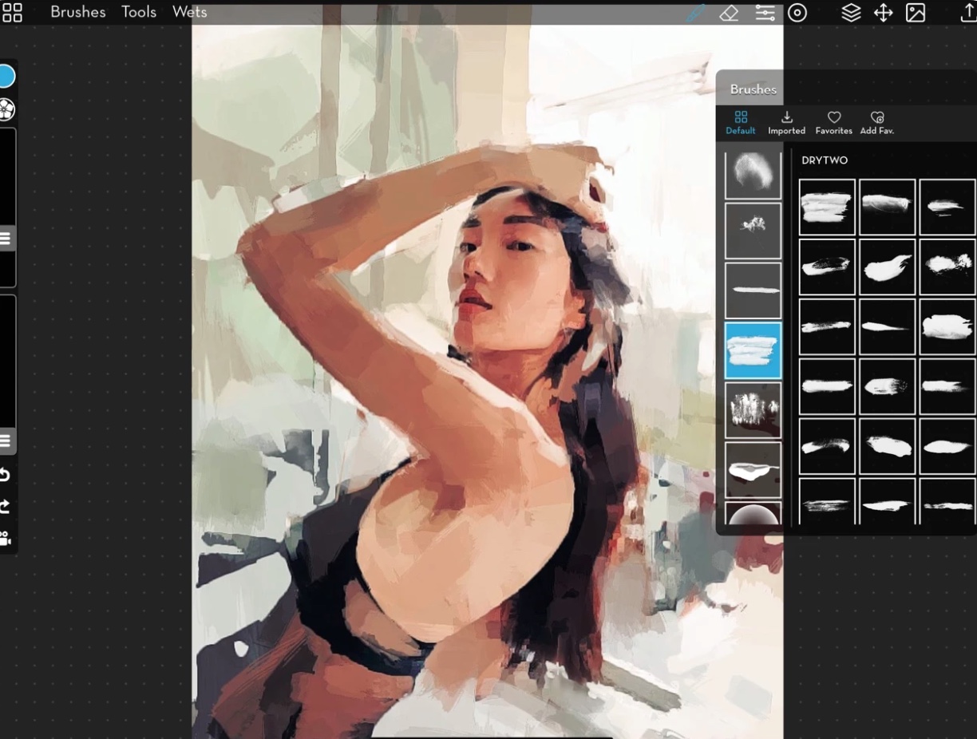Choose DRYTWO brush in row four, first column
Viewport: 977px width, 739px height.
click(x=827, y=386)
